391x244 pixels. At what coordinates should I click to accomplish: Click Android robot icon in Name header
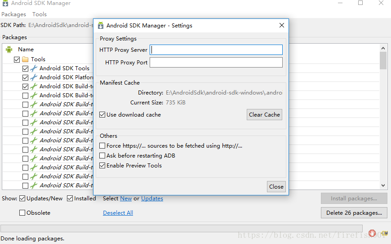(9, 50)
